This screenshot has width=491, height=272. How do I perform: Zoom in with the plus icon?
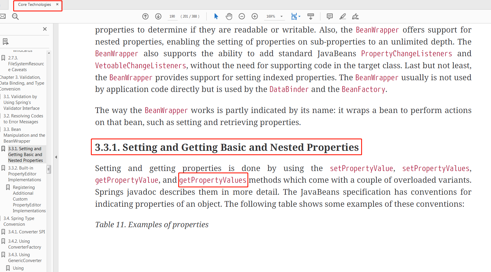coord(255,16)
